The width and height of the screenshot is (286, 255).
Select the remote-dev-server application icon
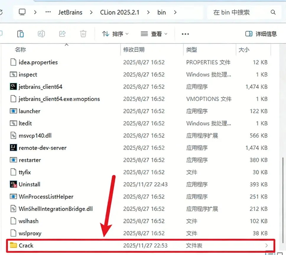(13, 147)
